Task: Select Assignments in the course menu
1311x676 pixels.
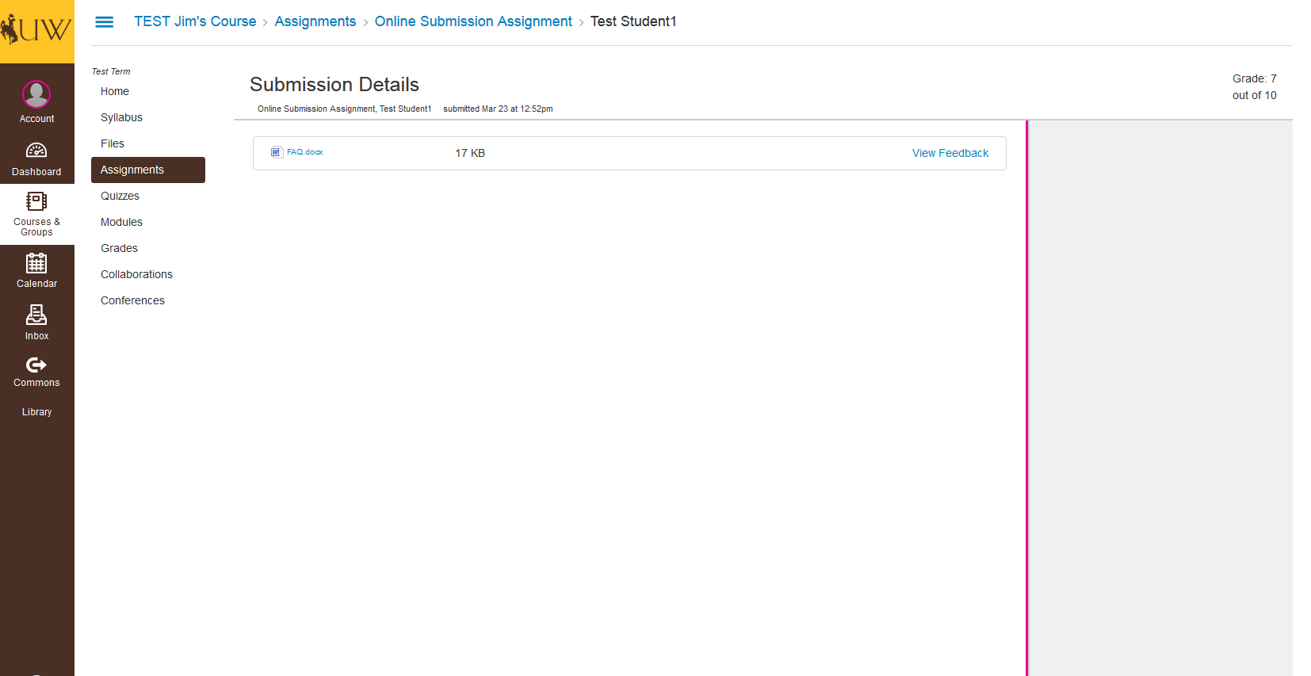Action: click(x=148, y=170)
